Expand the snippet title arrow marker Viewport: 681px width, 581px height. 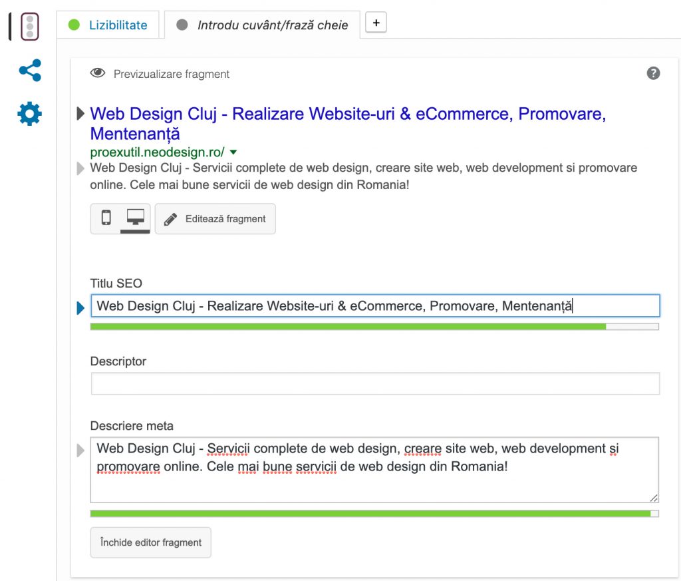tap(80, 114)
